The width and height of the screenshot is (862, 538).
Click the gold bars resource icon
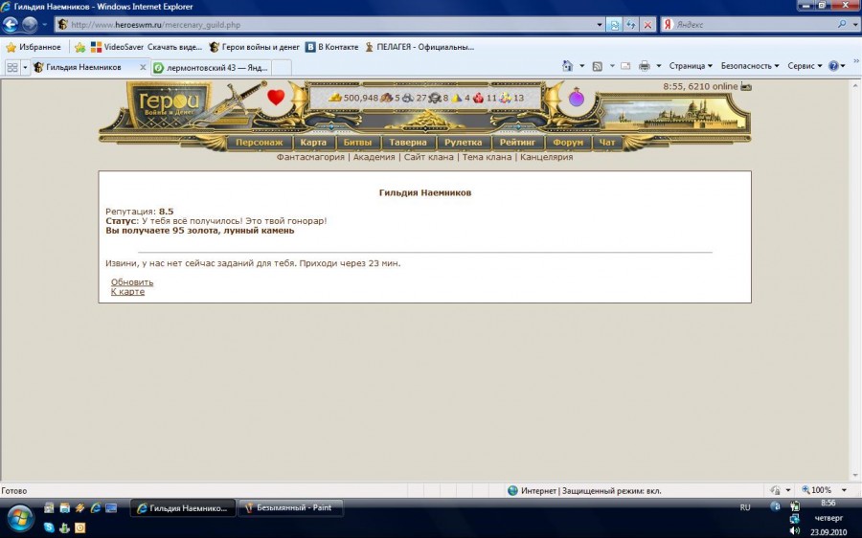click(x=335, y=98)
